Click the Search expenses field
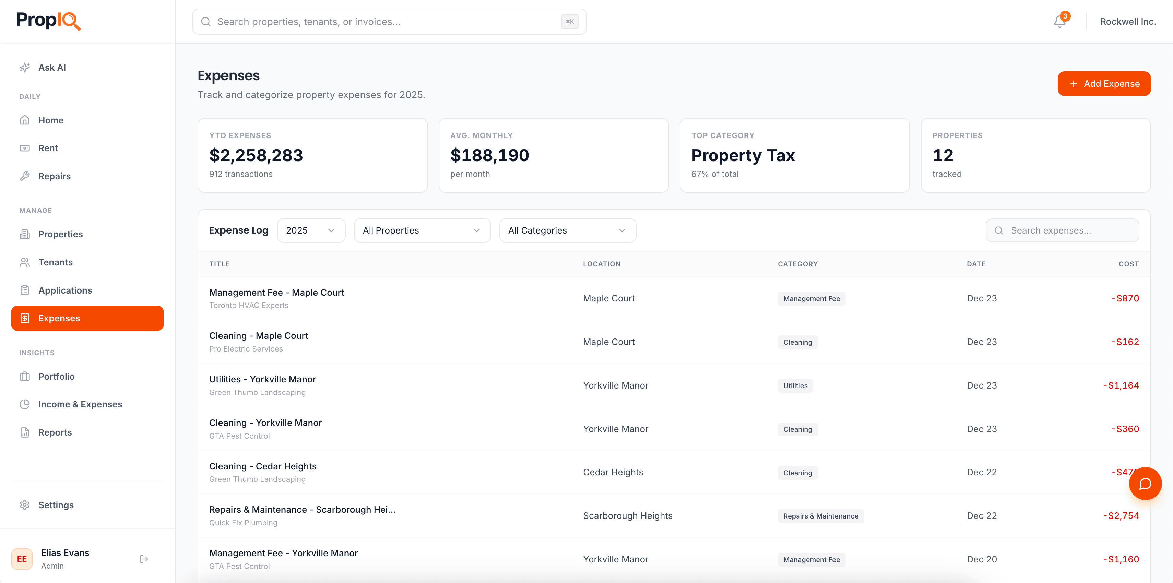 [x=1062, y=230]
